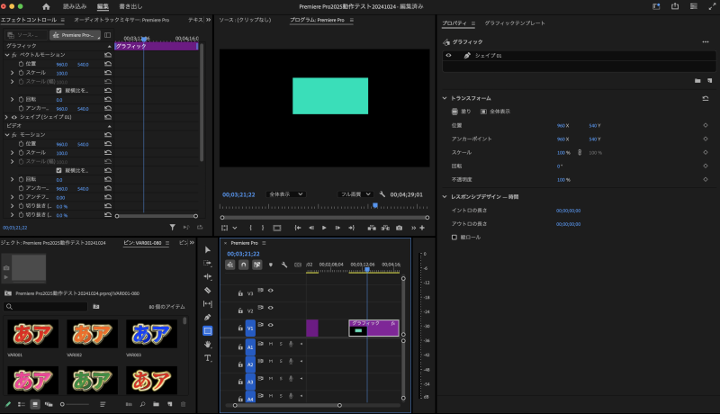
Task: Open the button editor plus icon
Action: (422, 228)
